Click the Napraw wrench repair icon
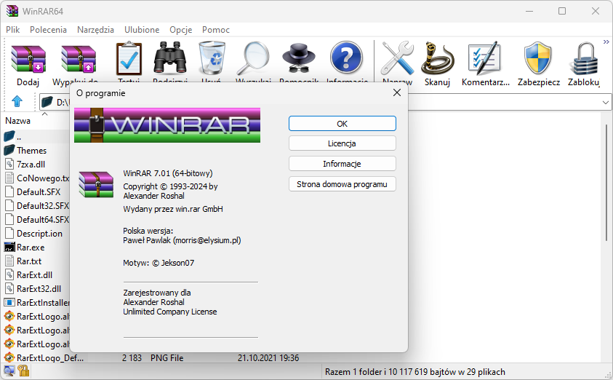 pyautogui.click(x=397, y=58)
